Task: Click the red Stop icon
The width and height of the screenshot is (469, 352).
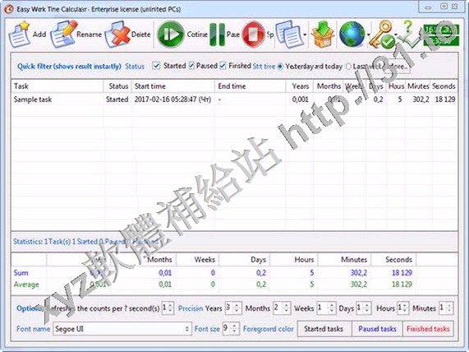Action: [x=253, y=35]
